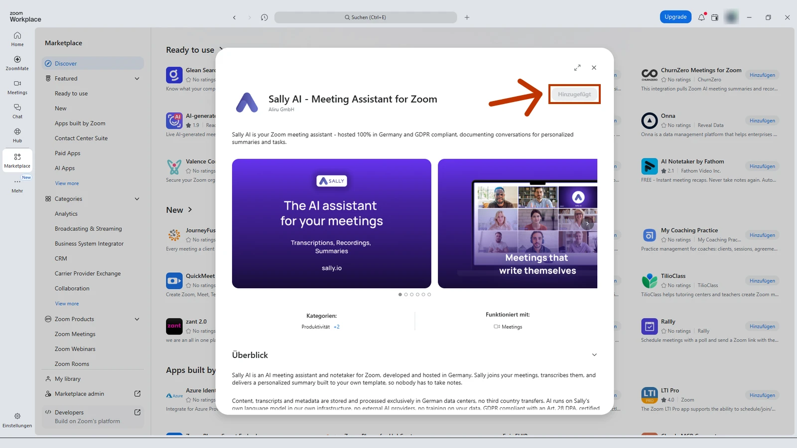The width and height of the screenshot is (797, 448).
Task: Close the Sally AI dialog
Action: [594, 67]
